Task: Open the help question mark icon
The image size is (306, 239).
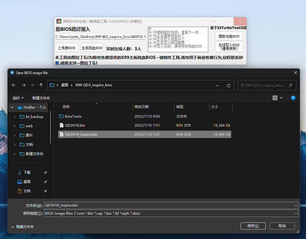Action: (293, 98)
